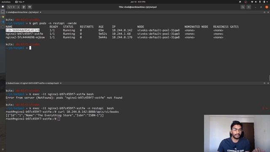Open the Activities overview
Image resolution: width=270 pixels, height=152 pixels.
[6, 2]
